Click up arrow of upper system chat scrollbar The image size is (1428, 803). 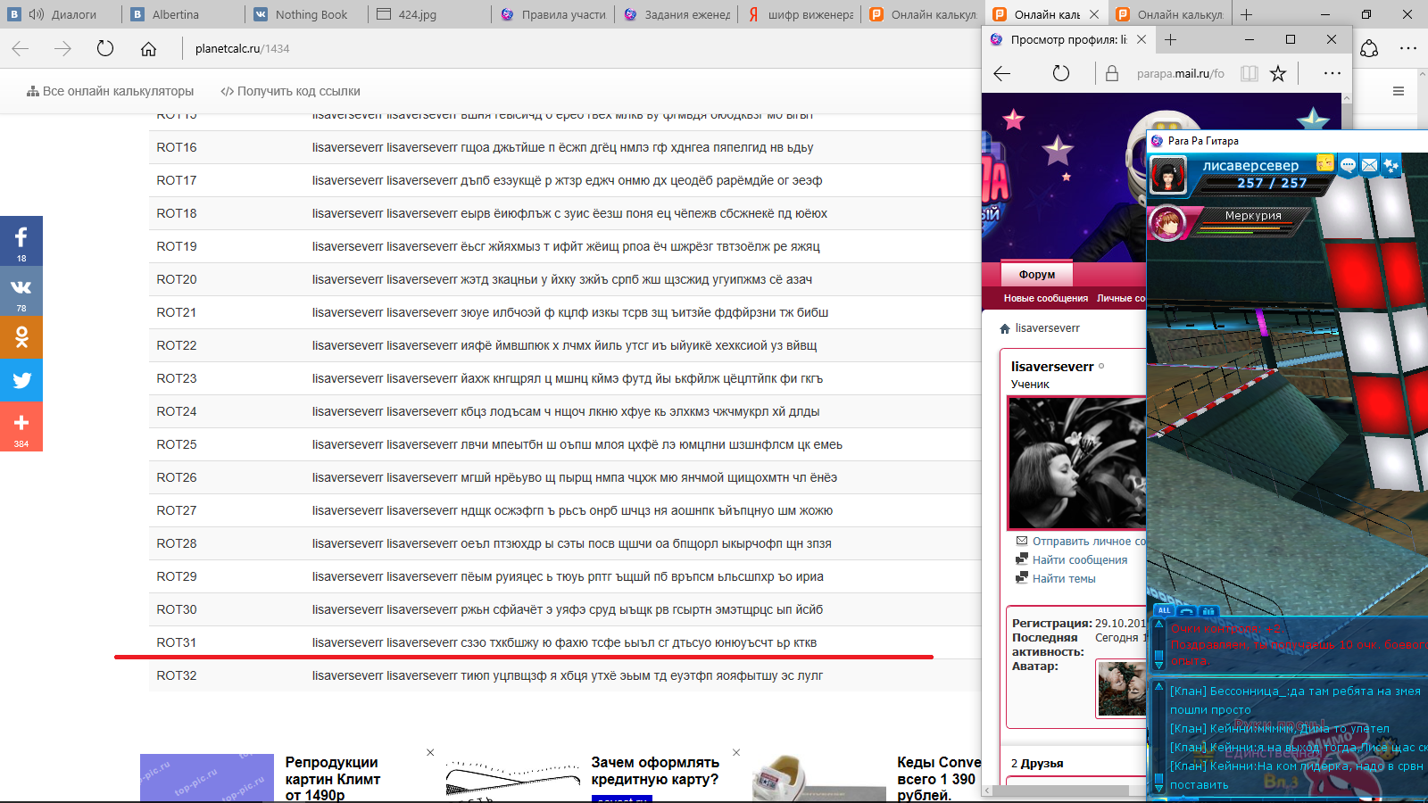click(x=1159, y=624)
